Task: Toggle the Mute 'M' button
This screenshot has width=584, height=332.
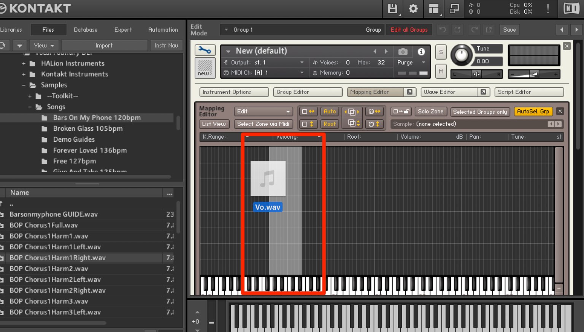Action: [x=441, y=71]
